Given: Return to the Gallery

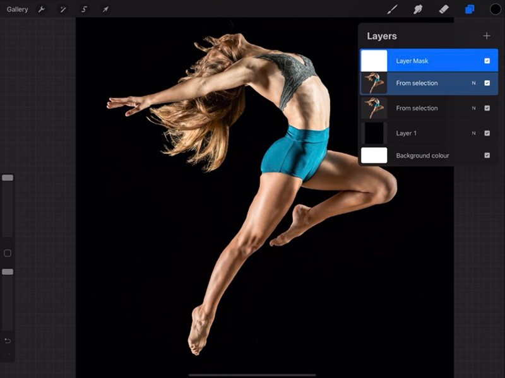Looking at the screenshot, I should (17, 9).
